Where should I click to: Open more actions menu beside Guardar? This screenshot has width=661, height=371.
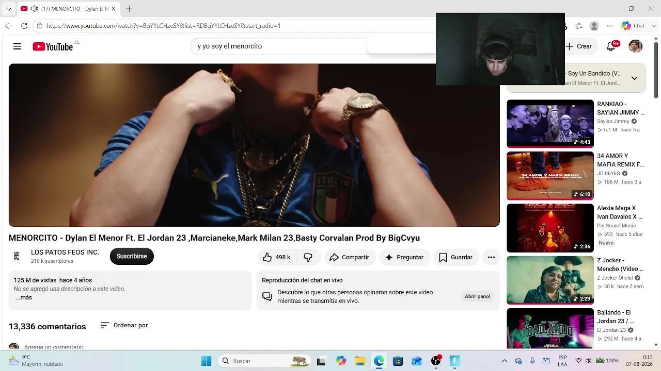[491, 257]
